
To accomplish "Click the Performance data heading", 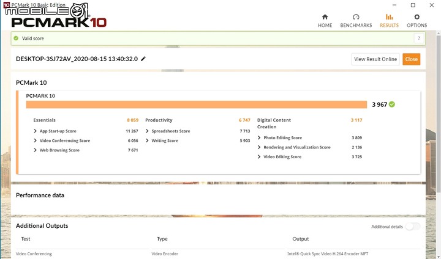I will (40, 195).
